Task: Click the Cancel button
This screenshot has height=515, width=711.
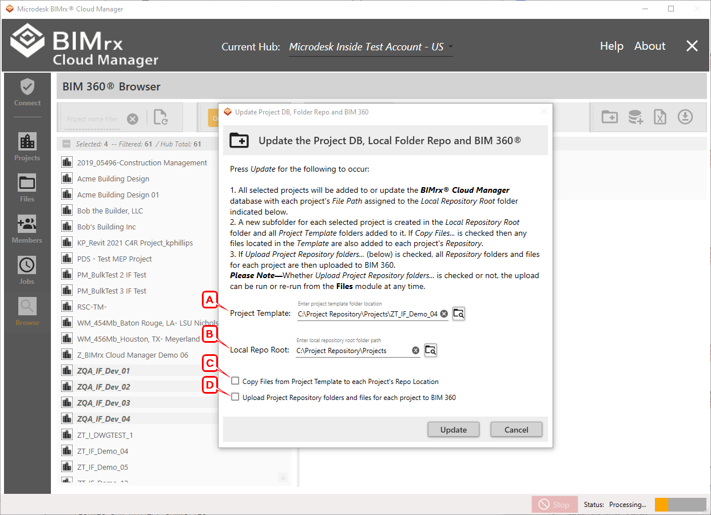Action: 517,430
